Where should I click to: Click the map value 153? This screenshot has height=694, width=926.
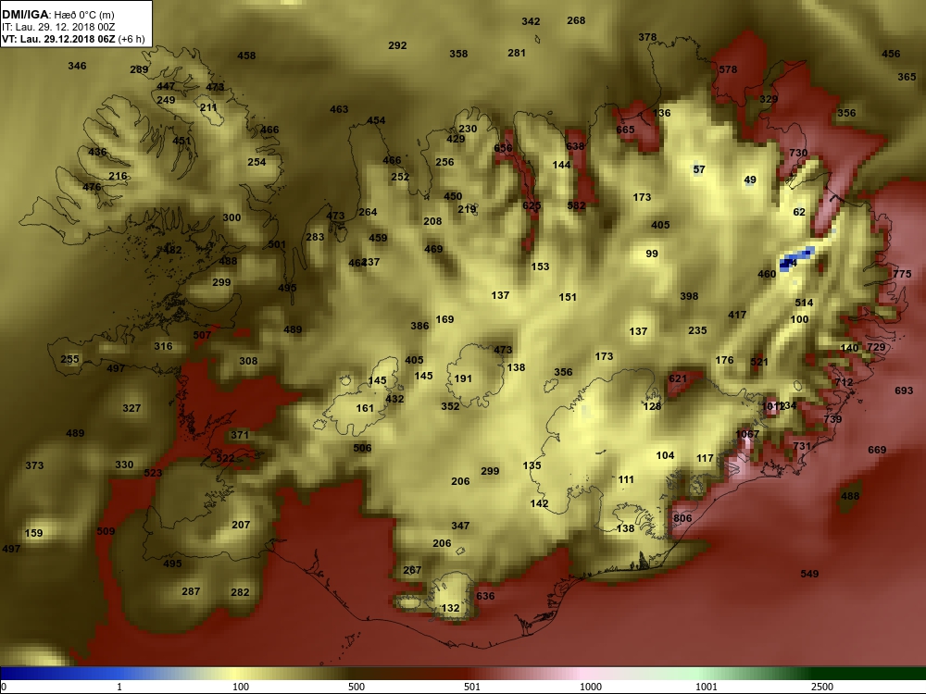tap(540, 266)
